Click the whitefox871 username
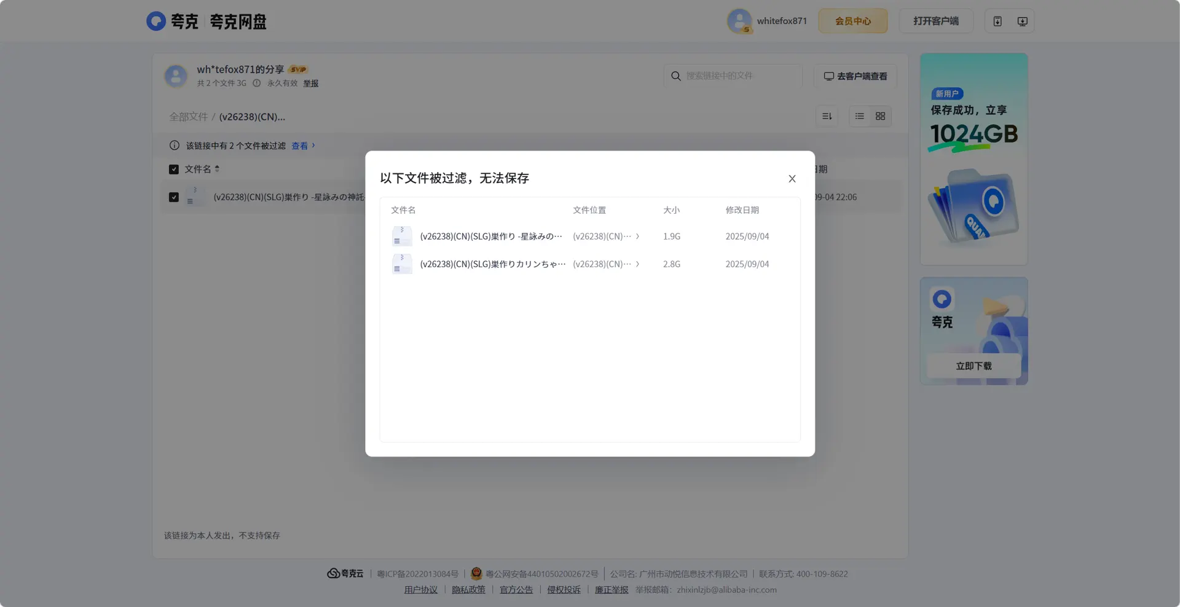Screen dimensions: 1180x607 [782, 21]
